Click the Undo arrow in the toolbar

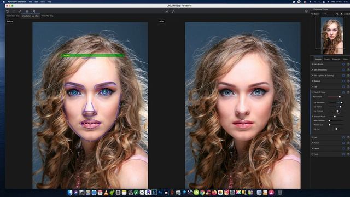click(x=7, y=11)
